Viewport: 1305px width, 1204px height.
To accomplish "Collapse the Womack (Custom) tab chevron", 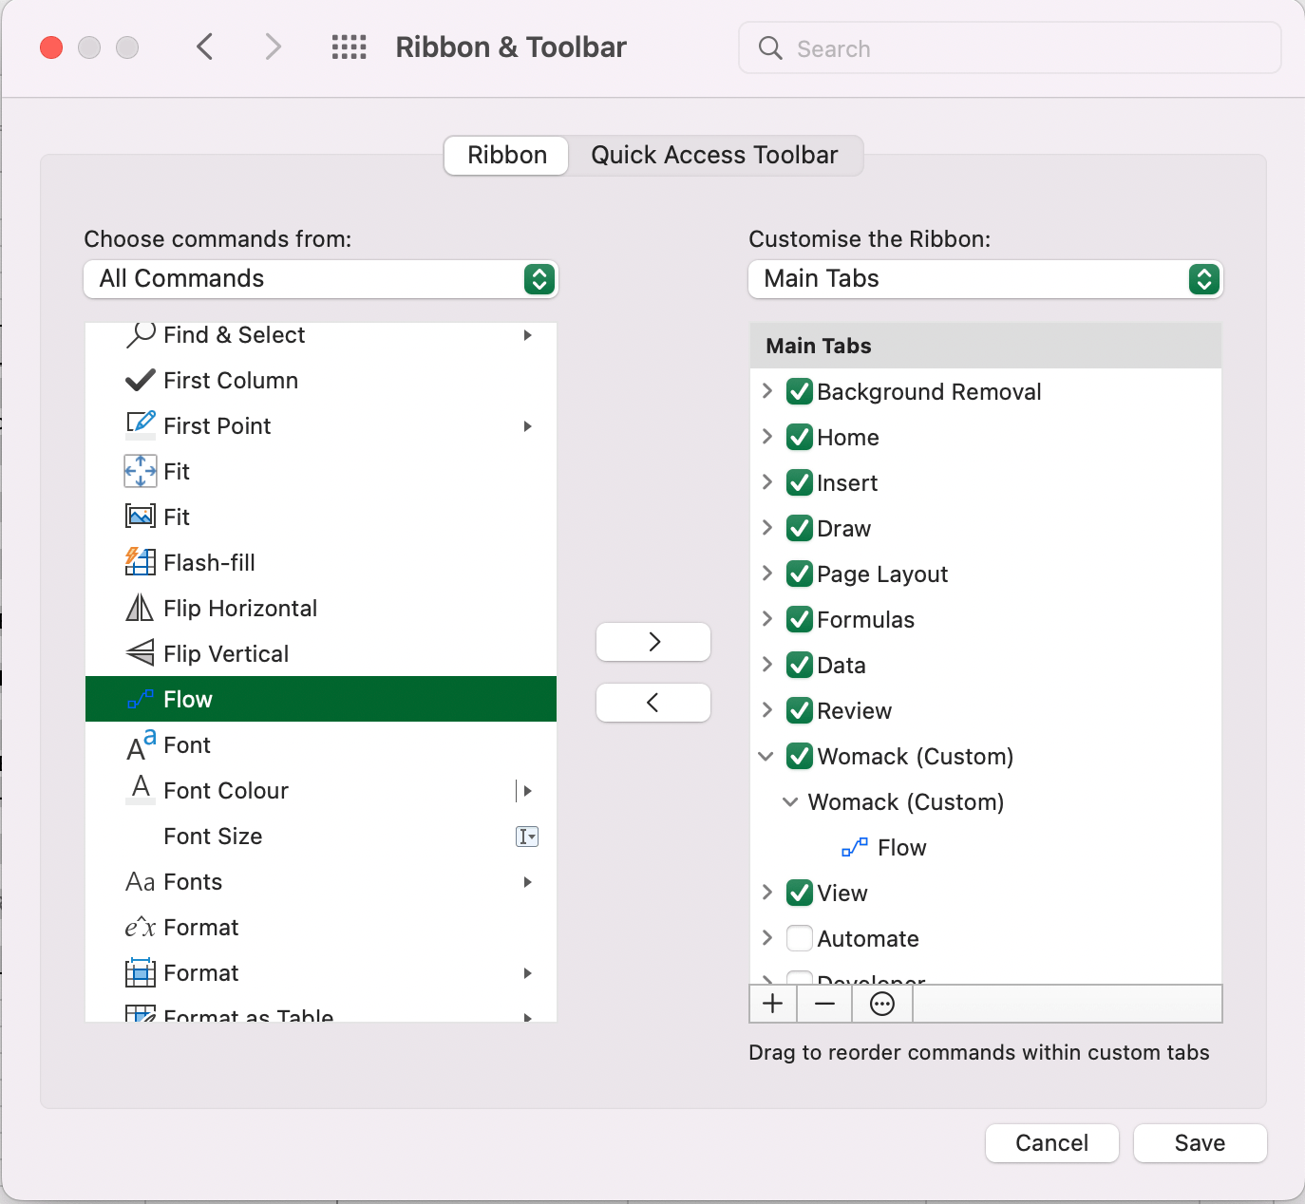I will pos(766,757).
